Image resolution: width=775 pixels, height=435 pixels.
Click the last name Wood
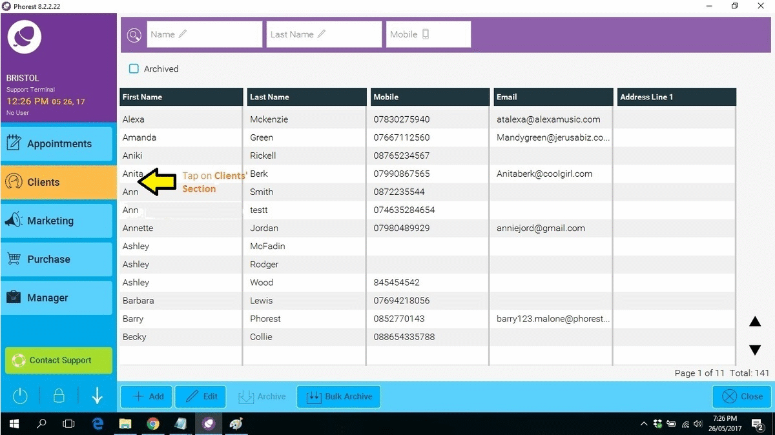(x=262, y=282)
